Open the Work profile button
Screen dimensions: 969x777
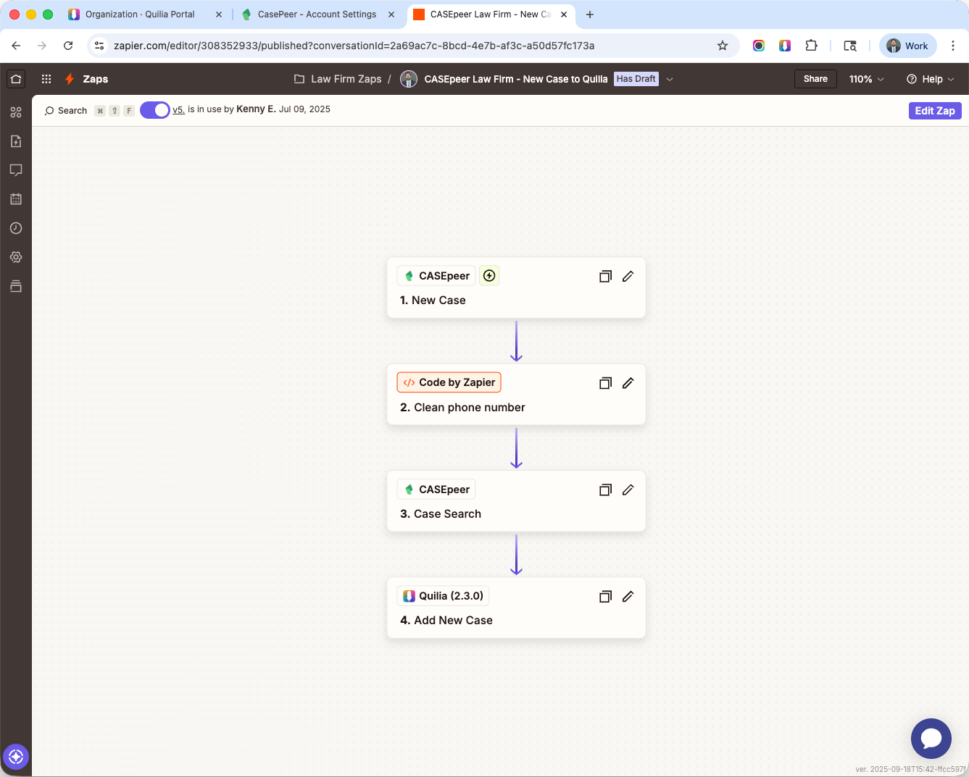pos(908,46)
